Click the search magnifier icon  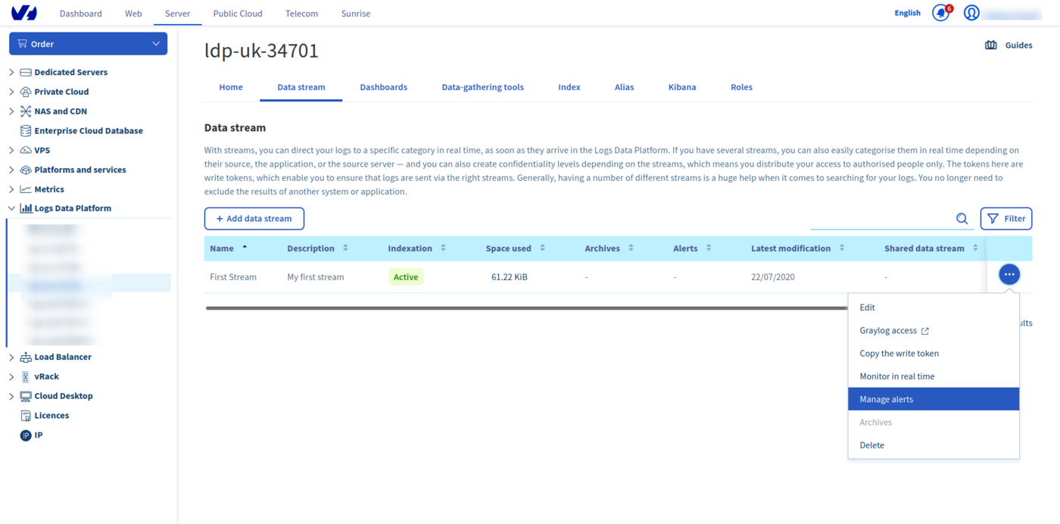[962, 219]
